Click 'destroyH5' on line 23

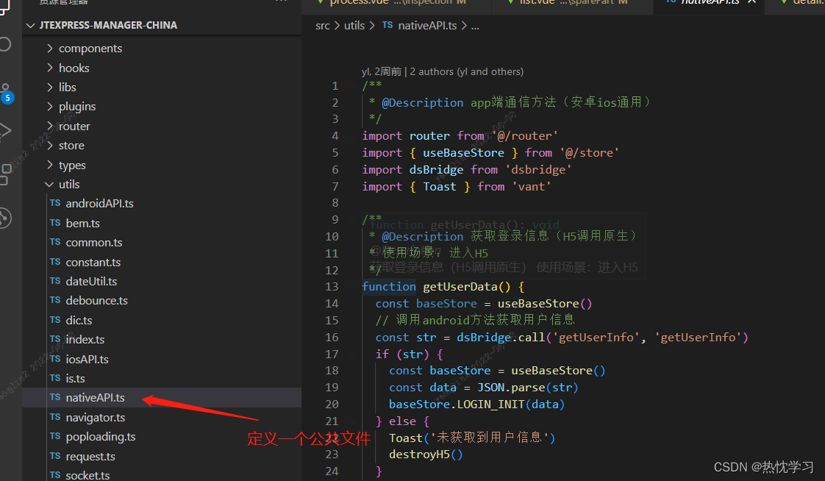click(x=419, y=455)
